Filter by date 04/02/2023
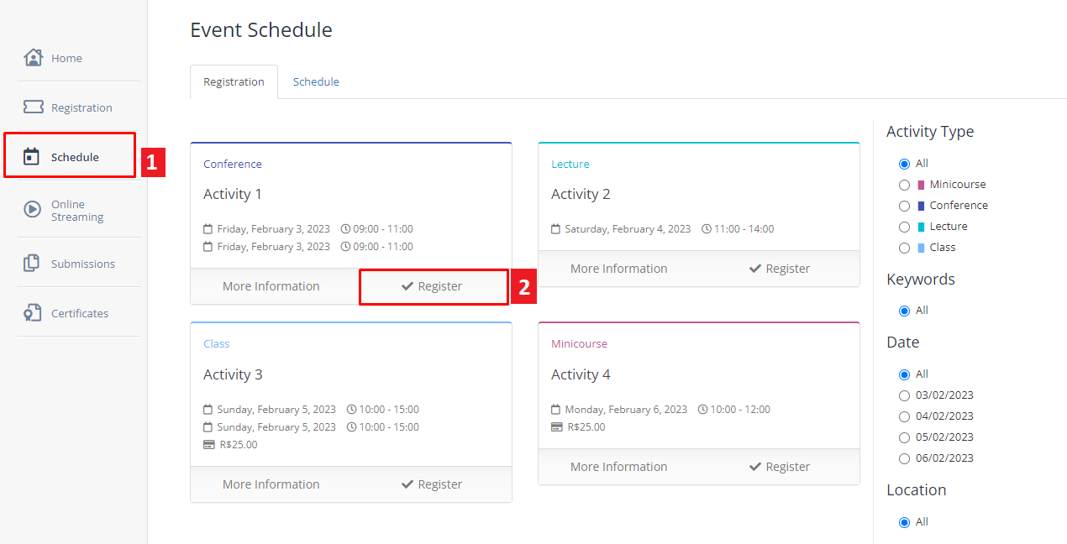The height and width of the screenshot is (544, 1067). (904, 416)
